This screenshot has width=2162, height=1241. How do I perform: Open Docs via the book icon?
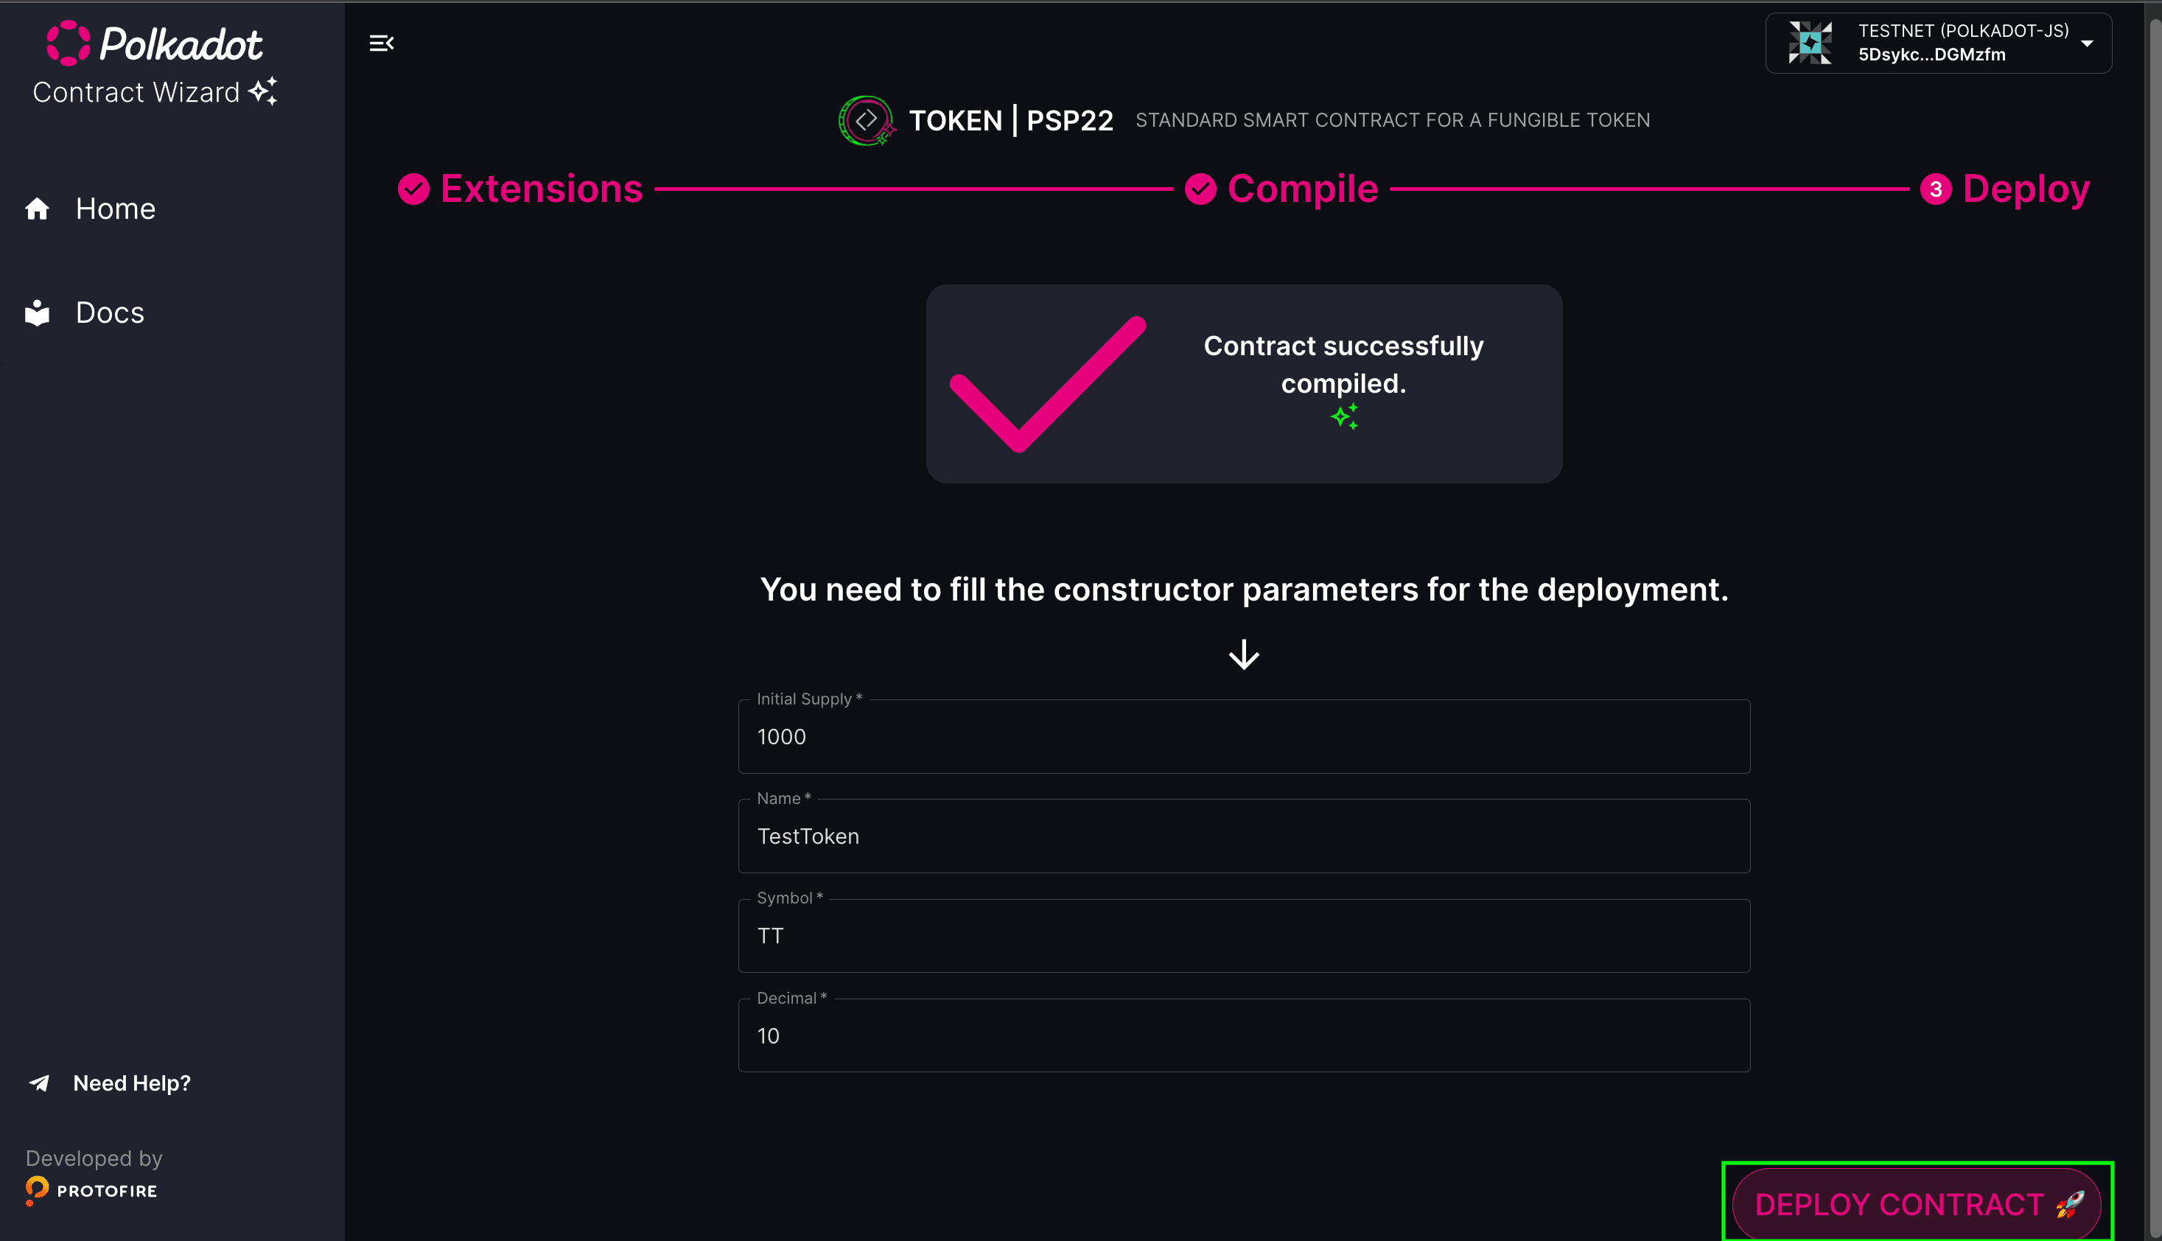pos(38,312)
